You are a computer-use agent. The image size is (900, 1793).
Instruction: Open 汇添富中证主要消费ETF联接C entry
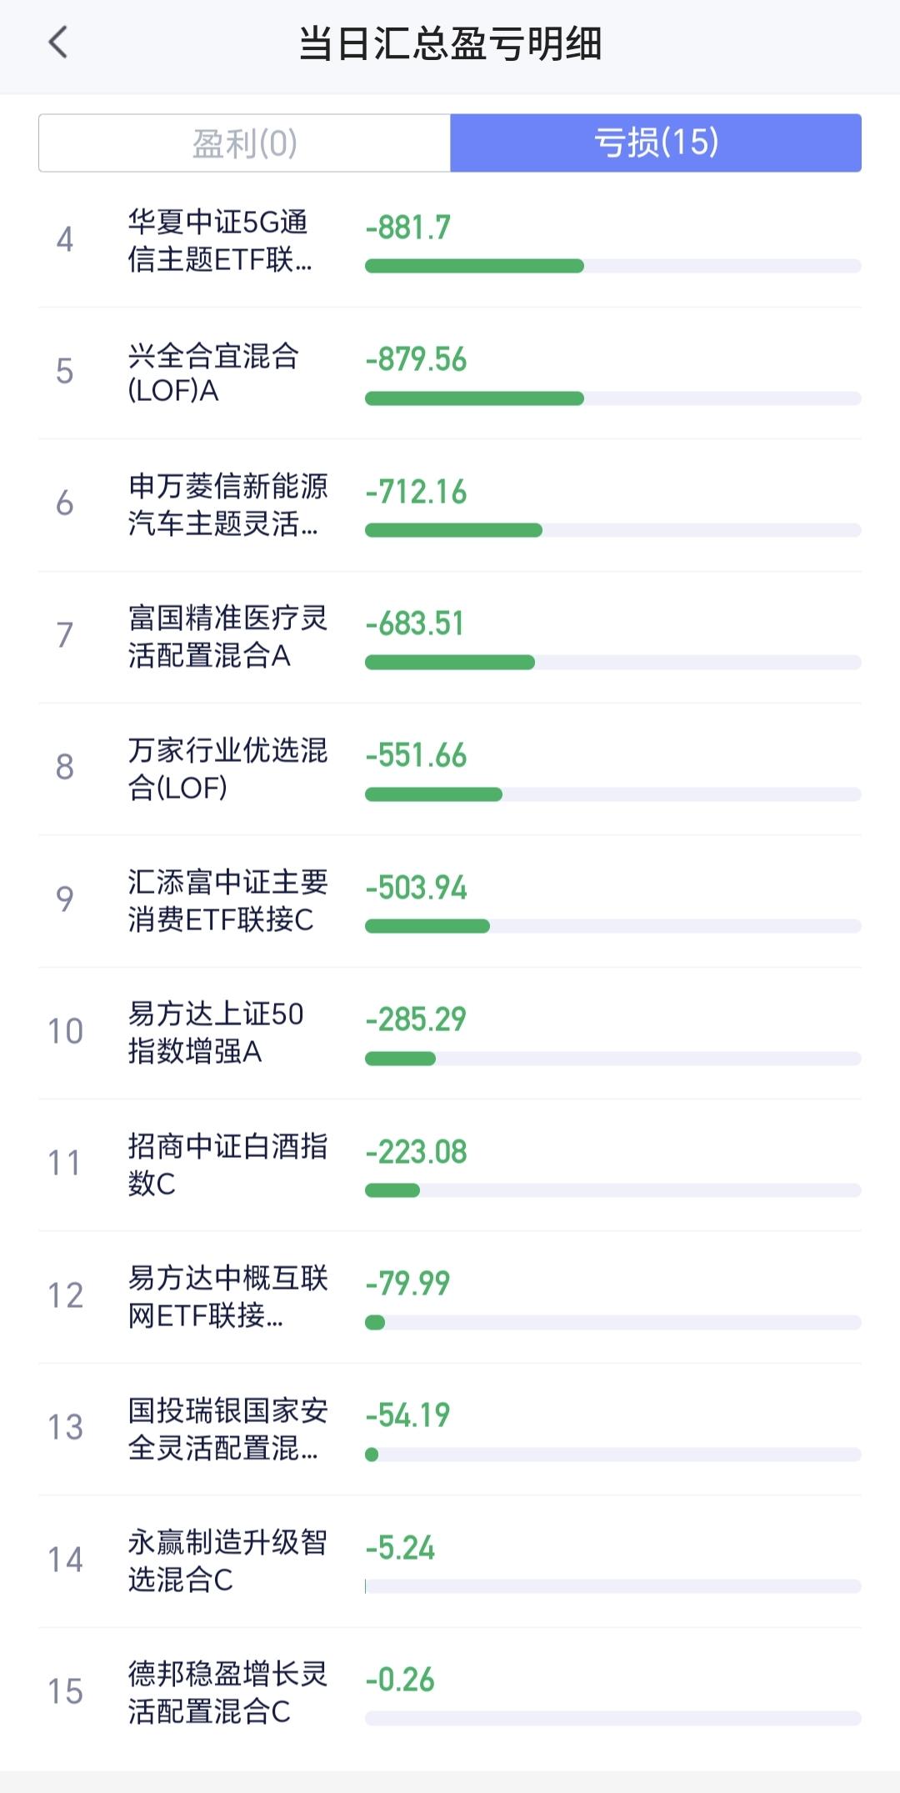point(227,900)
